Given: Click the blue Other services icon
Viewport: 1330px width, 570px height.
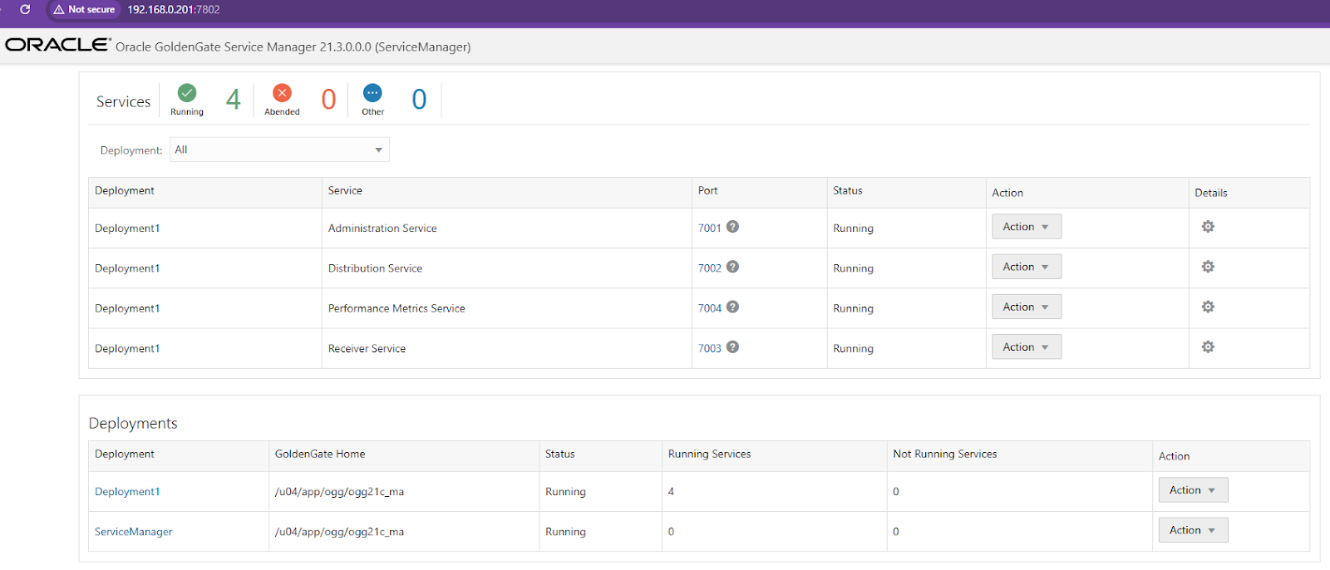Looking at the screenshot, I should coord(372,92).
